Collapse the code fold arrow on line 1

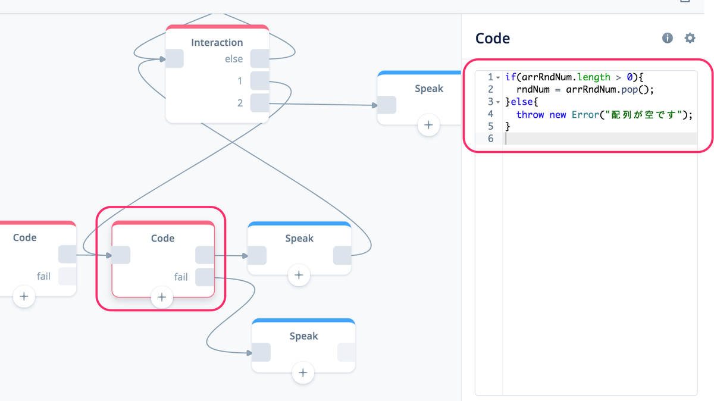[498, 77]
